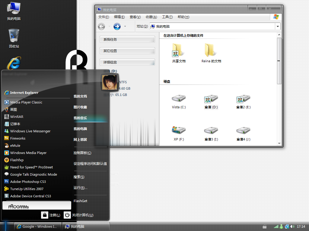Select the 仓库4 (J:) drive
This screenshot has height=231, width=309.
244,134
